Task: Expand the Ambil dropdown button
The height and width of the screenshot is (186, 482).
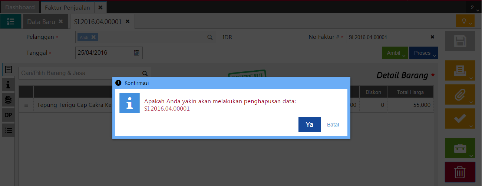Action: click(395, 53)
